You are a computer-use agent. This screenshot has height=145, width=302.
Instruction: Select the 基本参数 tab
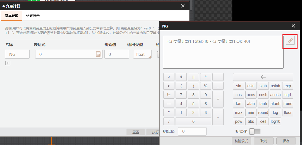(x=12, y=16)
